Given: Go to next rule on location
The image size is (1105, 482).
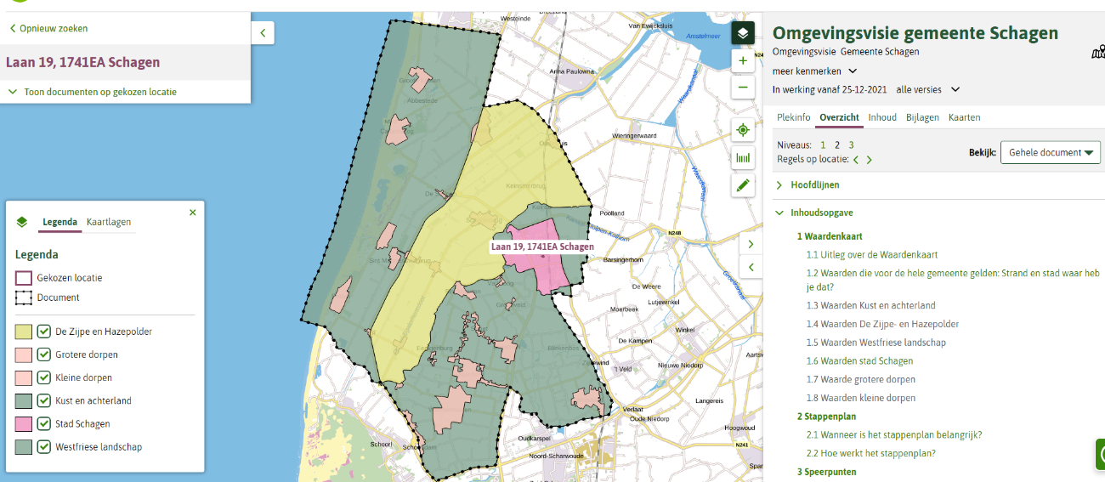Looking at the screenshot, I should [x=869, y=160].
